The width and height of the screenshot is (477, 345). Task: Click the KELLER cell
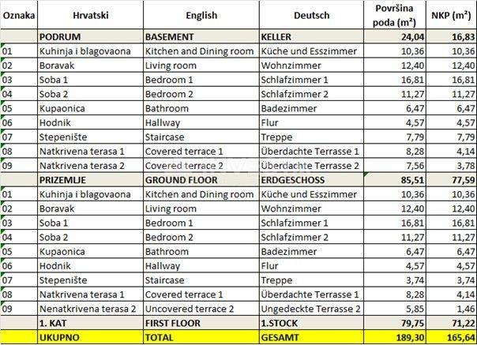[280, 37]
